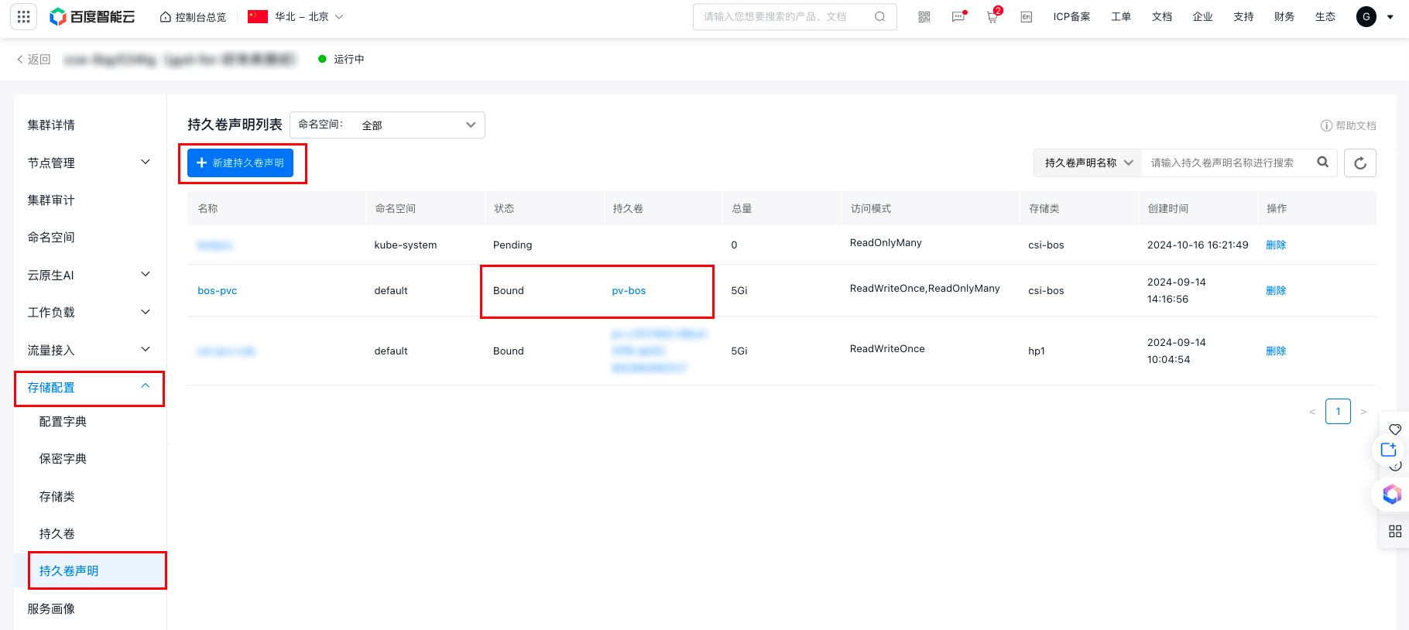Image resolution: width=1409 pixels, height=630 pixels.
Task: Click the heart feedback floating icon
Action: (x=1395, y=430)
